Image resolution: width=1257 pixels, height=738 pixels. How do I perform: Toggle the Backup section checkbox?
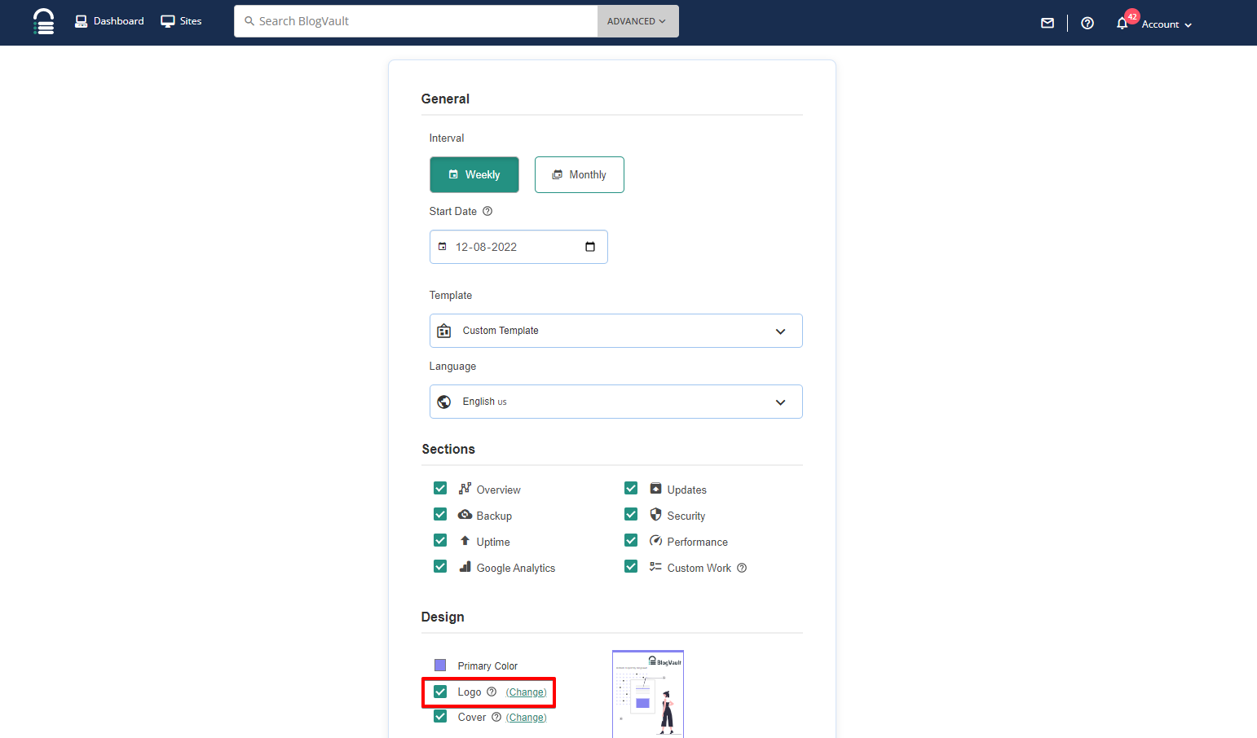[440, 515]
